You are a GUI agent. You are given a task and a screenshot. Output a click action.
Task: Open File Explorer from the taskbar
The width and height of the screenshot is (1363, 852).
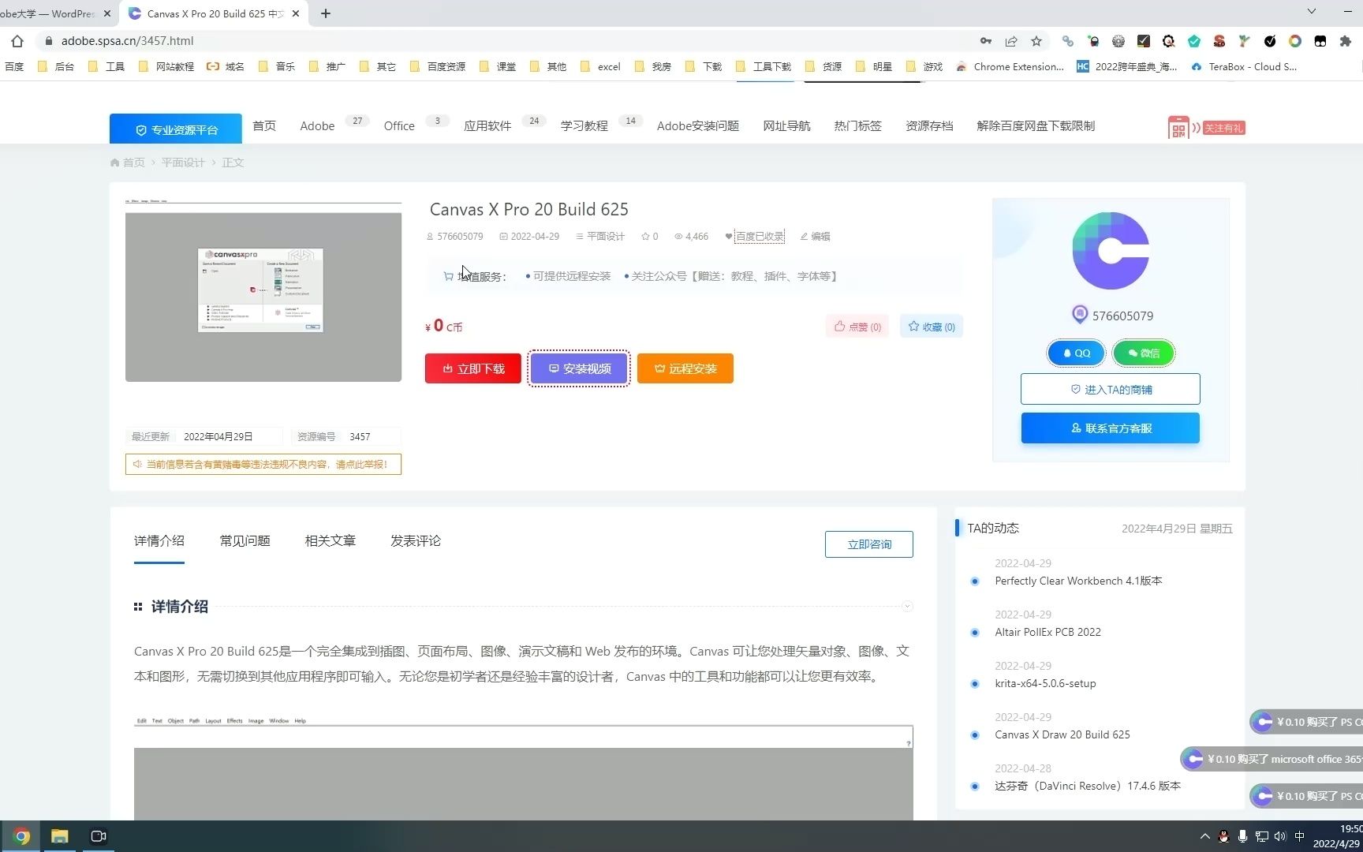tap(59, 835)
